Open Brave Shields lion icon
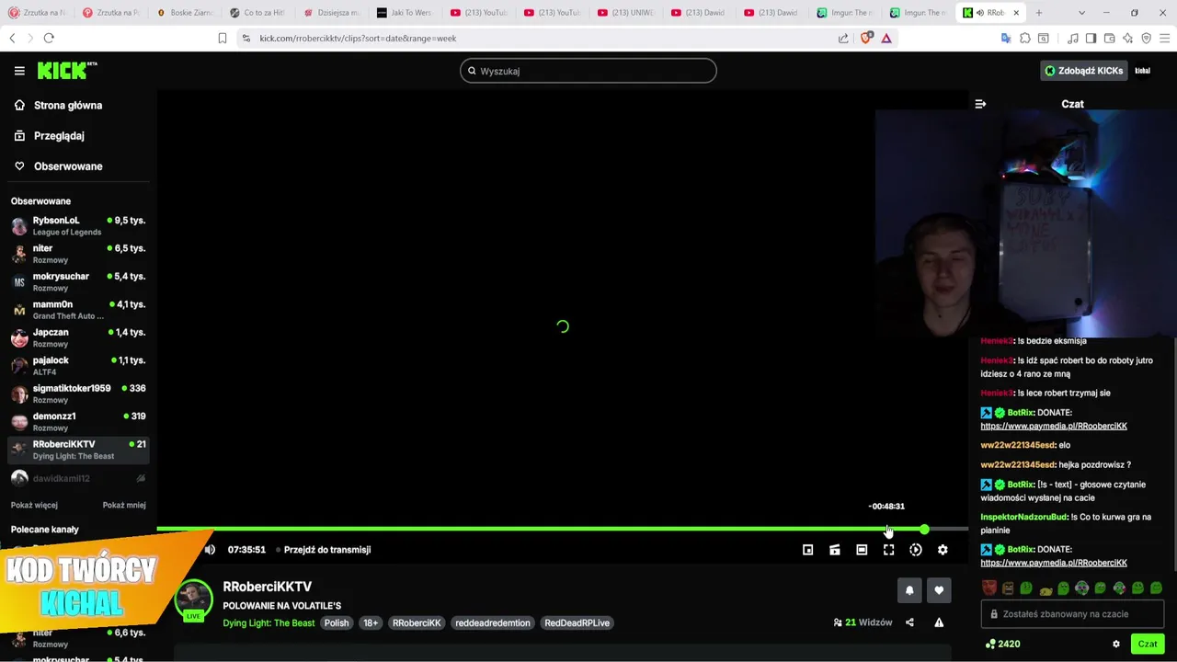 pyautogui.click(x=866, y=38)
